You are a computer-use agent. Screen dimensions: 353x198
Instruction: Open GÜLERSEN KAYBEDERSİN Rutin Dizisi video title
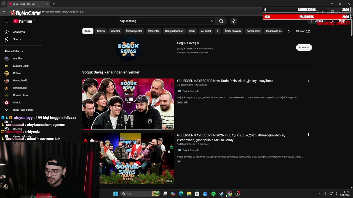(x=225, y=81)
